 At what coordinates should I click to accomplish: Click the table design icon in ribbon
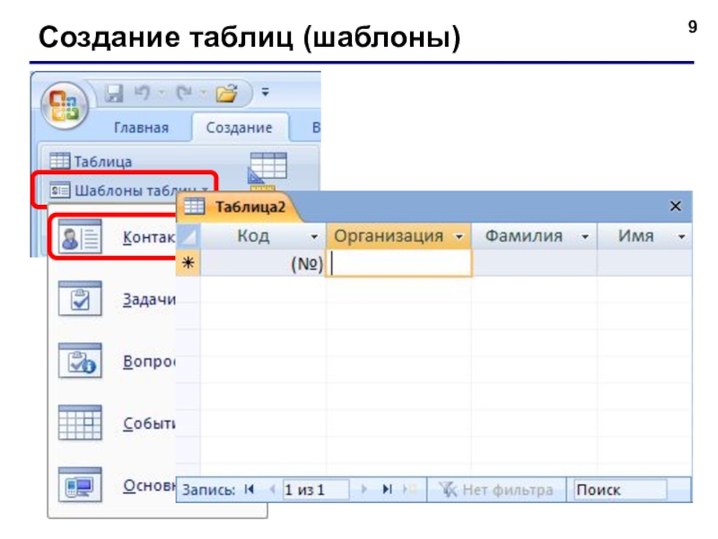(x=267, y=170)
